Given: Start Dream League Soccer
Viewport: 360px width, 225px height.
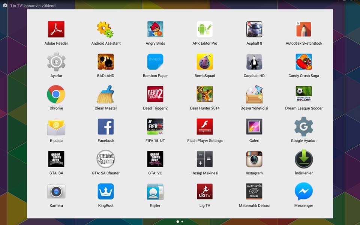Looking at the screenshot, I should (x=304, y=94).
